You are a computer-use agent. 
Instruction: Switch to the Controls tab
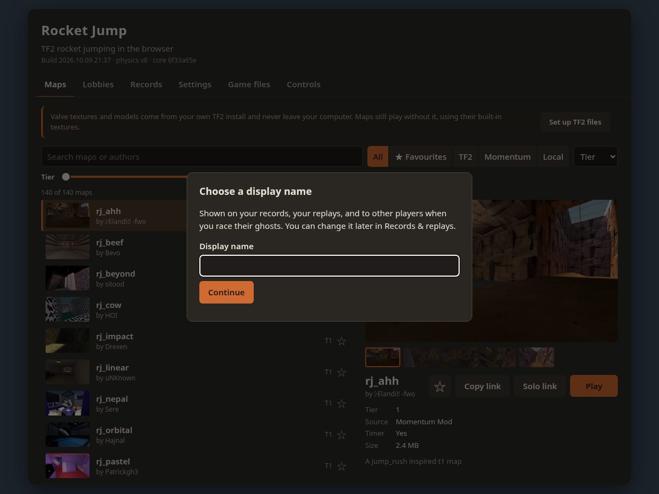point(304,85)
